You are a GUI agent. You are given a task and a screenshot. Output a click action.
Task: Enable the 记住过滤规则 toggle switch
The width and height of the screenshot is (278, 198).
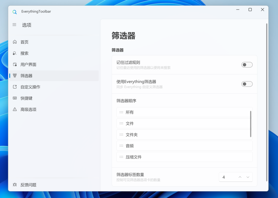click(x=247, y=65)
